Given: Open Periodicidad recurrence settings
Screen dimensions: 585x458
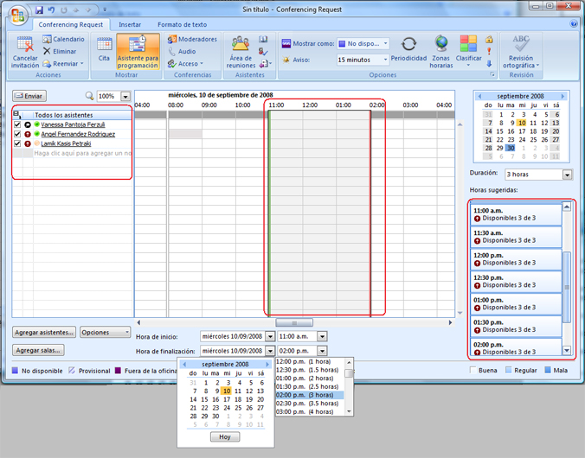Looking at the screenshot, I should coord(408,49).
